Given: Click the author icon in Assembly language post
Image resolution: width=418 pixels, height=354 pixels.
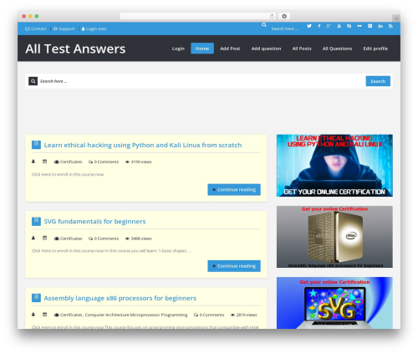Looking at the screenshot, I should (33, 315).
